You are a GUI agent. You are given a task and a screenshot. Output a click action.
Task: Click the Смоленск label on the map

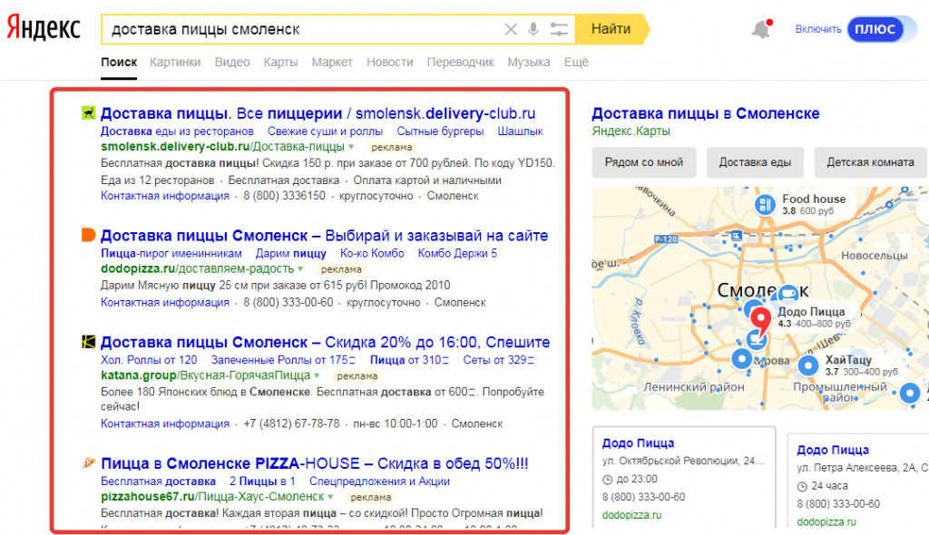coord(762,290)
